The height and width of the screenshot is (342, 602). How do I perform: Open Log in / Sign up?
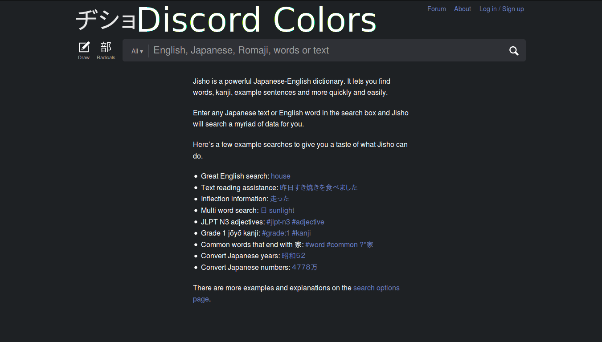tap(502, 9)
